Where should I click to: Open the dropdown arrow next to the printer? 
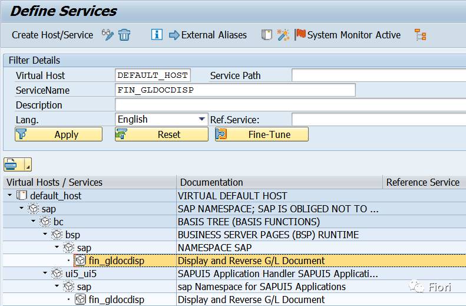point(27,164)
